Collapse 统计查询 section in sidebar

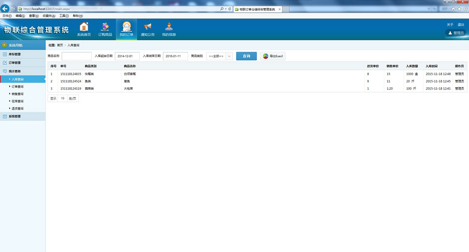(23, 71)
